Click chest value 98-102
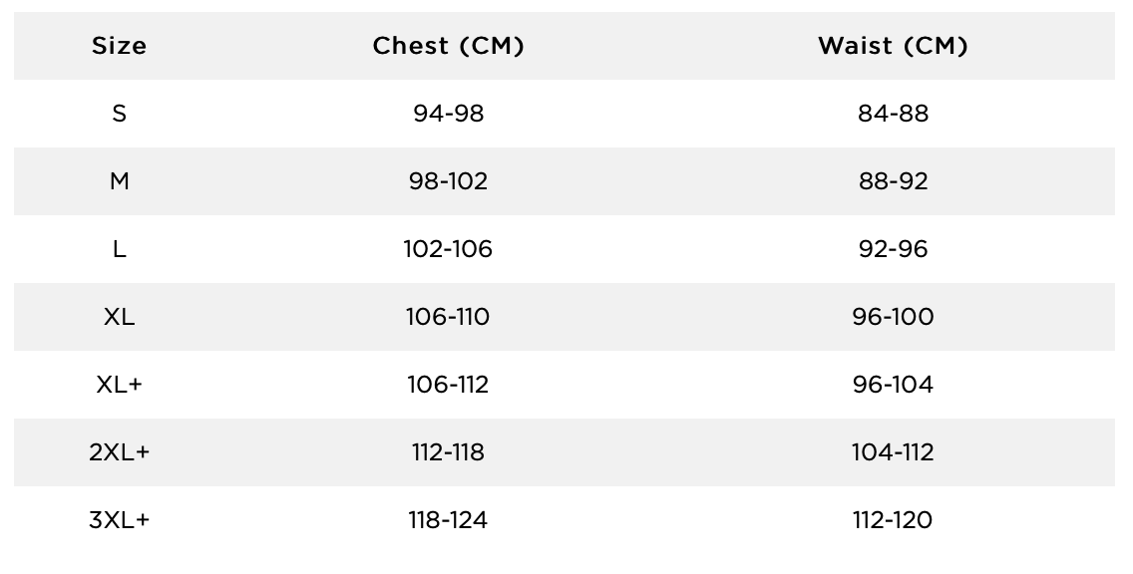The image size is (1133, 574). pos(448,181)
